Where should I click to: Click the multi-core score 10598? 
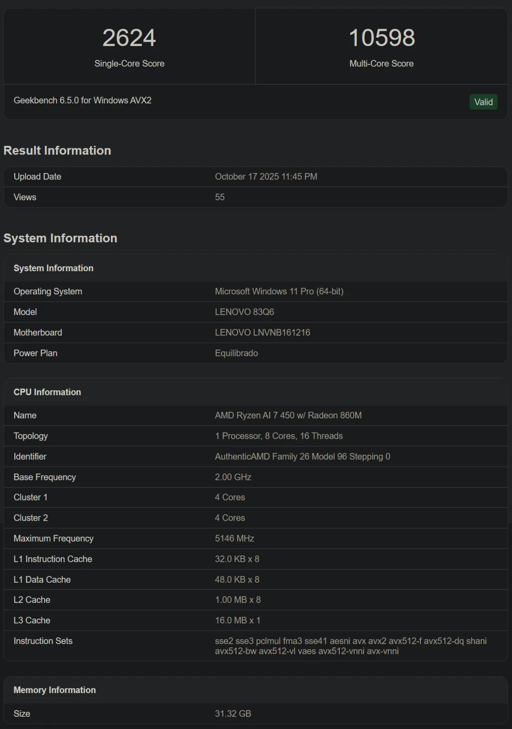click(382, 38)
